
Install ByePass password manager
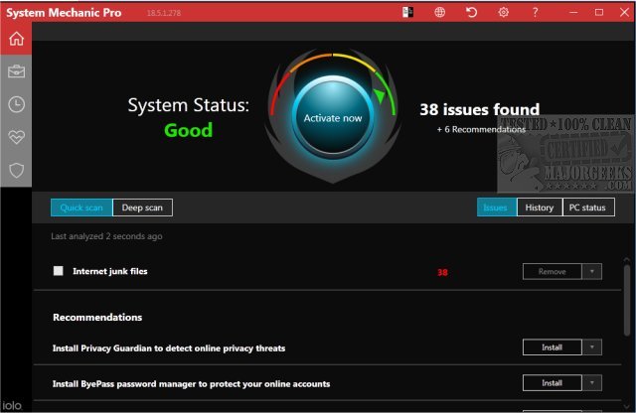[x=553, y=383]
